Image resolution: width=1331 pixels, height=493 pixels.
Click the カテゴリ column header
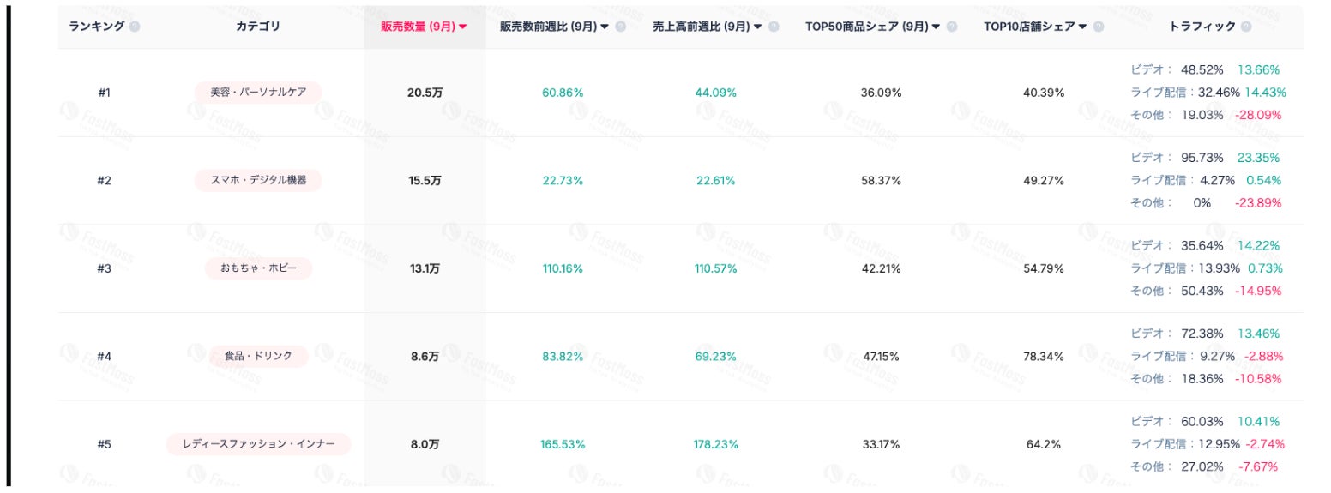coord(258,27)
